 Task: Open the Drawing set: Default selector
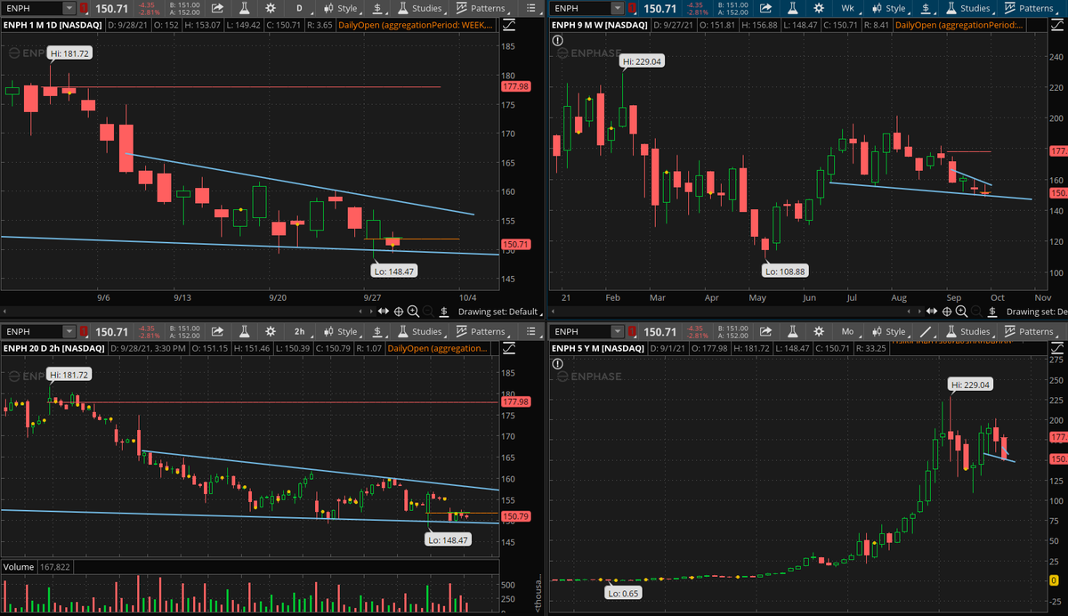(x=501, y=312)
